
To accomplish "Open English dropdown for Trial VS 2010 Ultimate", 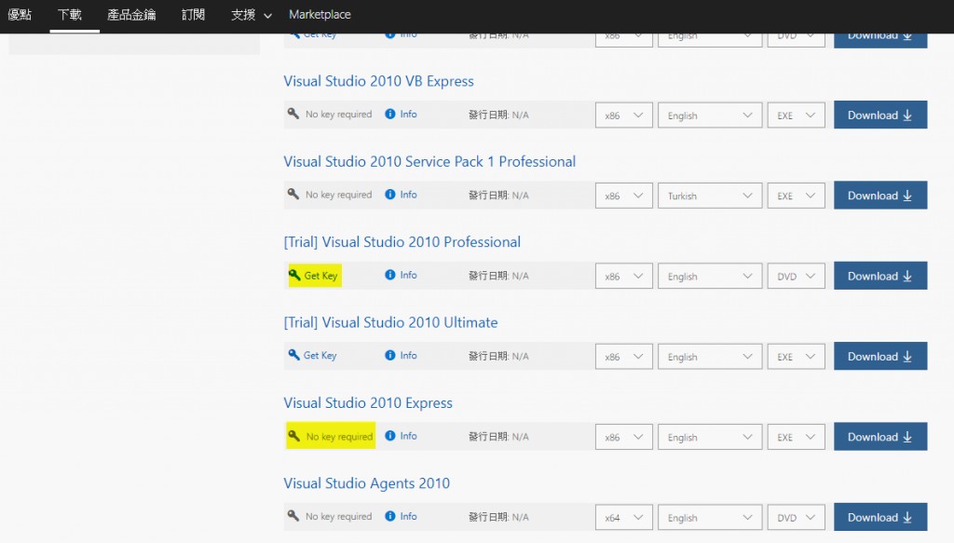I will pos(709,357).
